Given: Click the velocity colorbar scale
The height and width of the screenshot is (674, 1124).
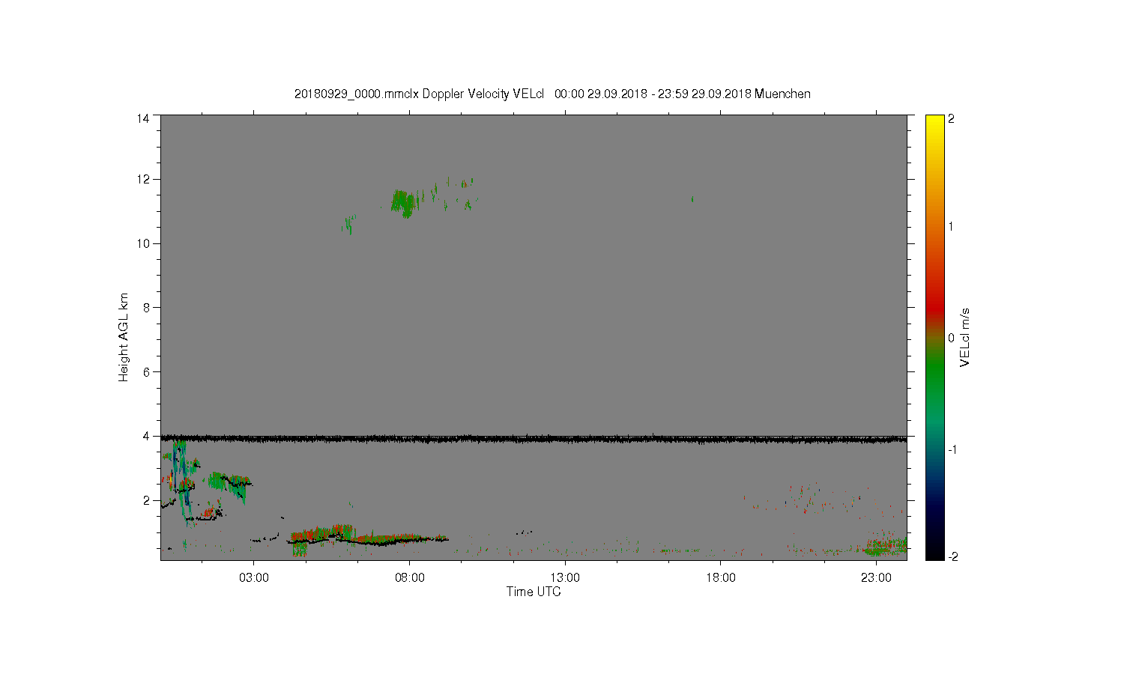Looking at the screenshot, I should (x=934, y=337).
